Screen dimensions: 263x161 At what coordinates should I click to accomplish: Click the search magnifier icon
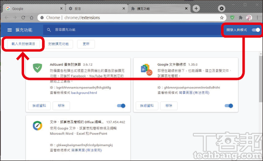[x=49, y=30]
